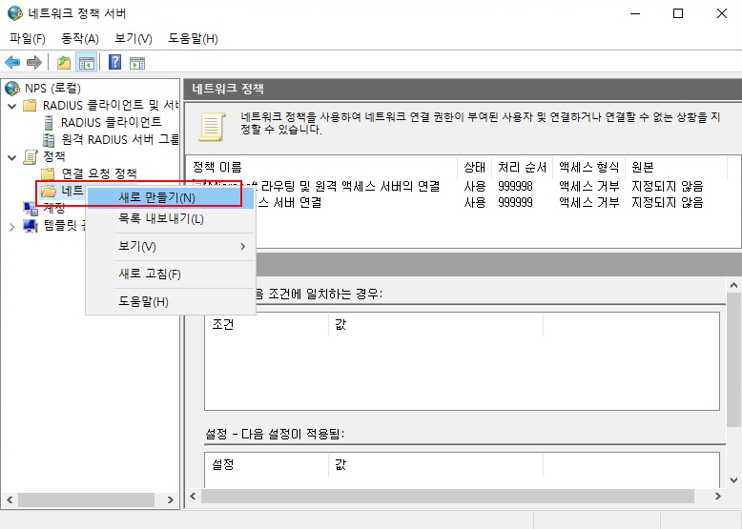The width and height of the screenshot is (742, 529).
Task: Click the Up One Level folder icon
Action: [x=63, y=63]
